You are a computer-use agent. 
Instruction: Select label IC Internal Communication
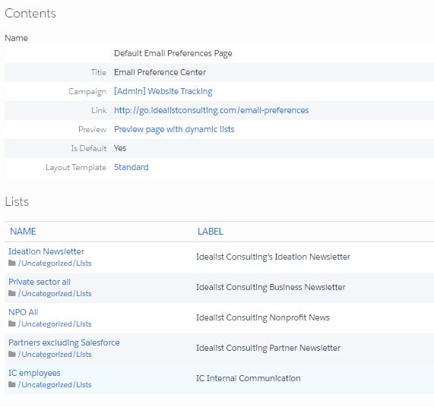pos(249,378)
